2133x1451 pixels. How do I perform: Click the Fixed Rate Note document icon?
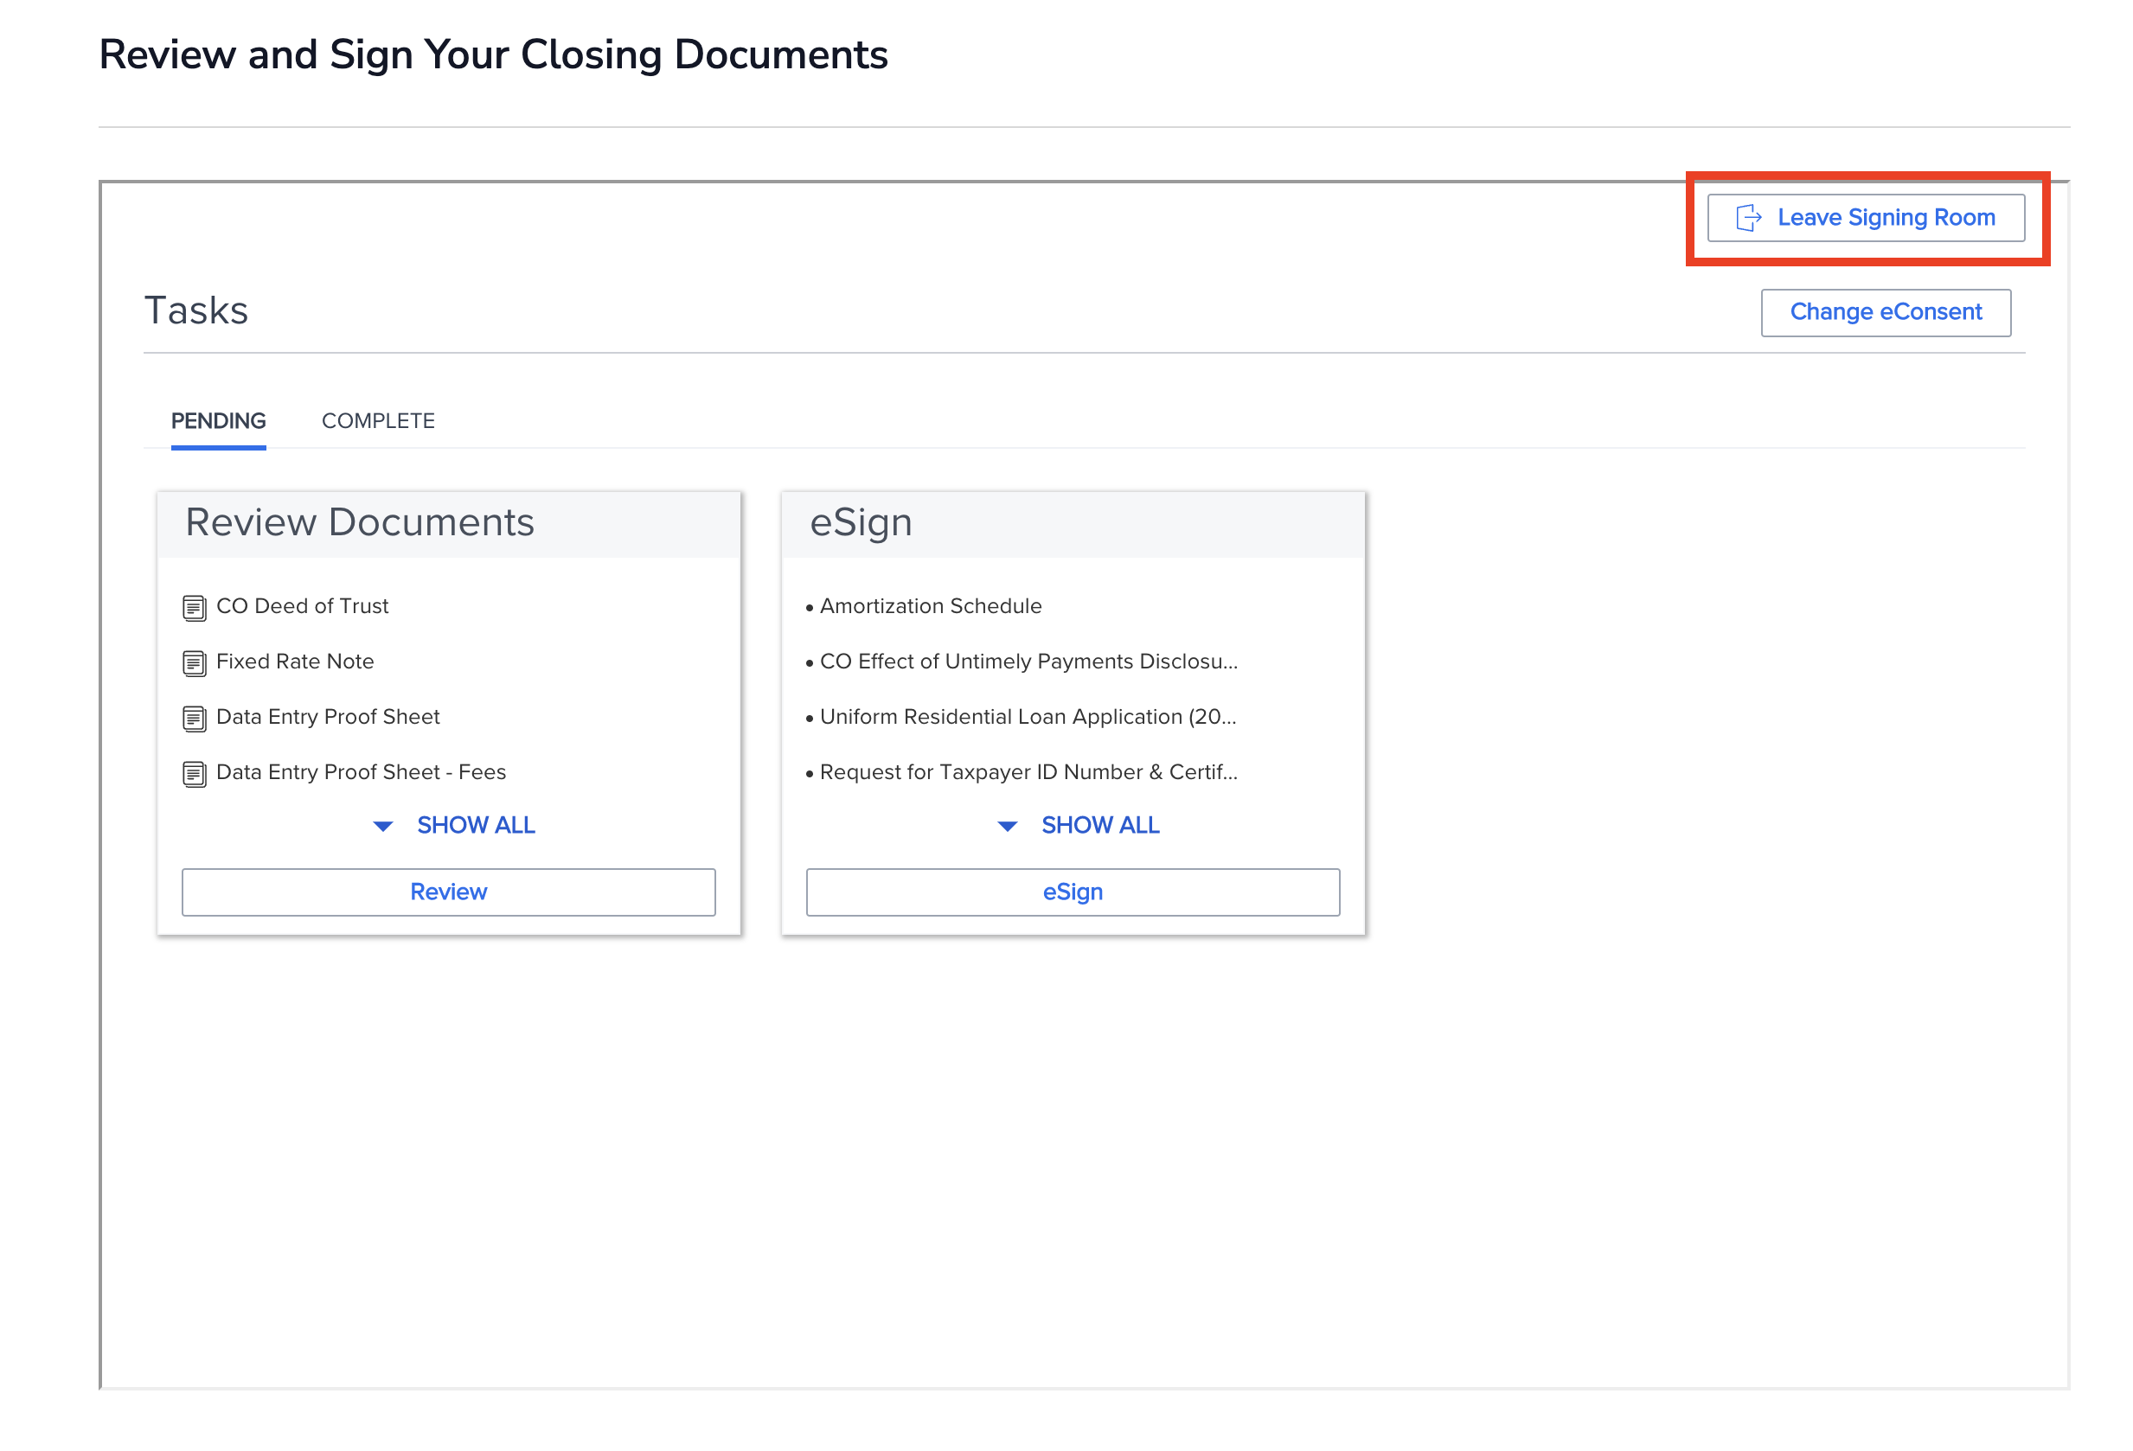194,662
